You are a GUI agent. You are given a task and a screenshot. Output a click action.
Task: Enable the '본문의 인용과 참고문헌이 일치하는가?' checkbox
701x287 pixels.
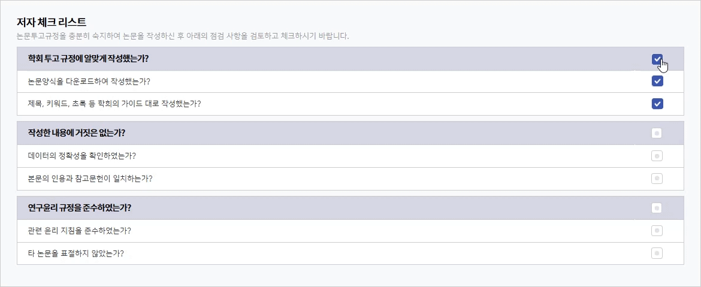tap(657, 178)
